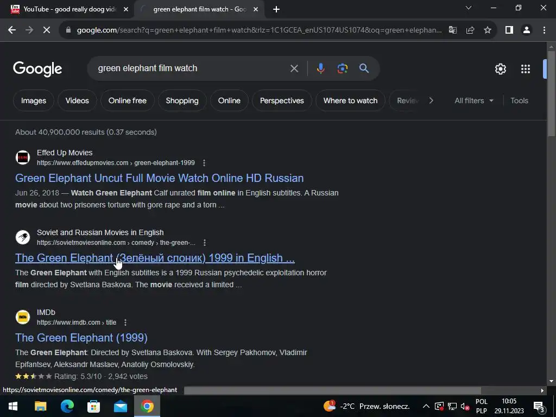Open Microsoft Store from the taskbar
This screenshot has height=417, width=556.
[x=93, y=406]
